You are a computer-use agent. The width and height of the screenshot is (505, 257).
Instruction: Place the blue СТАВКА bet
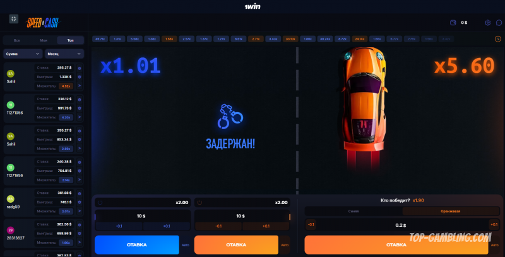coord(137,245)
